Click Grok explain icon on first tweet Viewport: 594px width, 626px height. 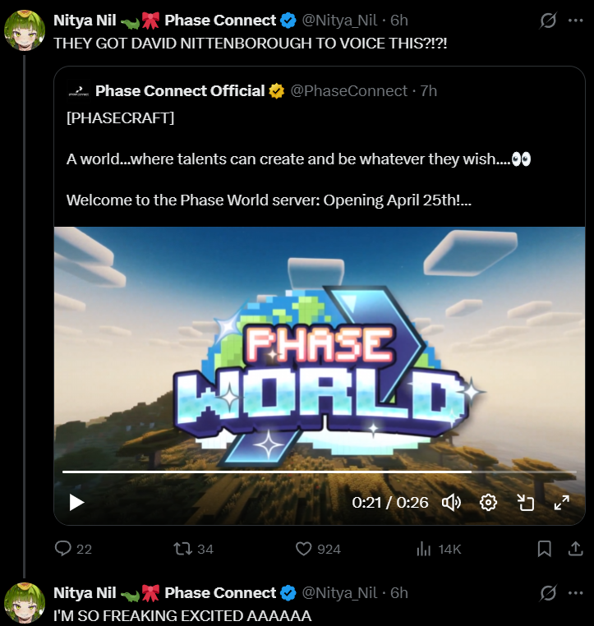click(548, 21)
